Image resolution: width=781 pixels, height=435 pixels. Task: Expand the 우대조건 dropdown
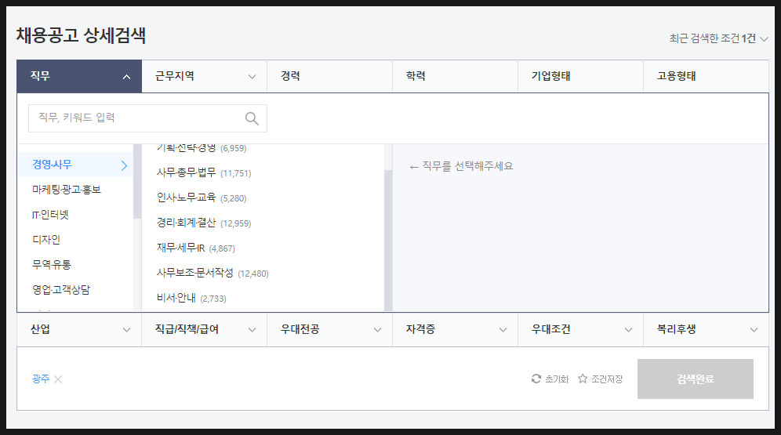click(x=581, y=329)
